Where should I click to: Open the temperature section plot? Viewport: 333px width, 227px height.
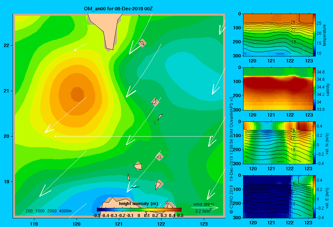tap(278, 35)
